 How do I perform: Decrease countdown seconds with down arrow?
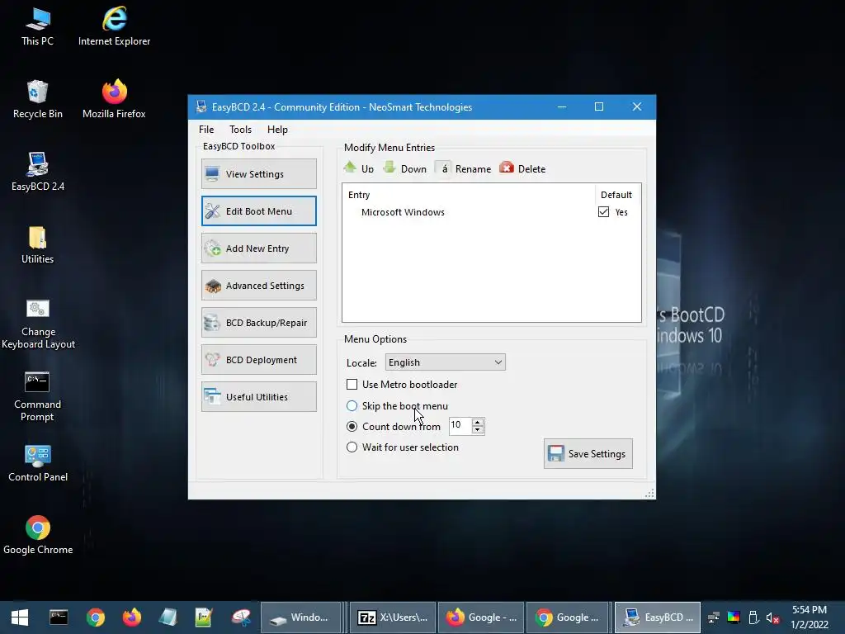click(x=478, y=429)
